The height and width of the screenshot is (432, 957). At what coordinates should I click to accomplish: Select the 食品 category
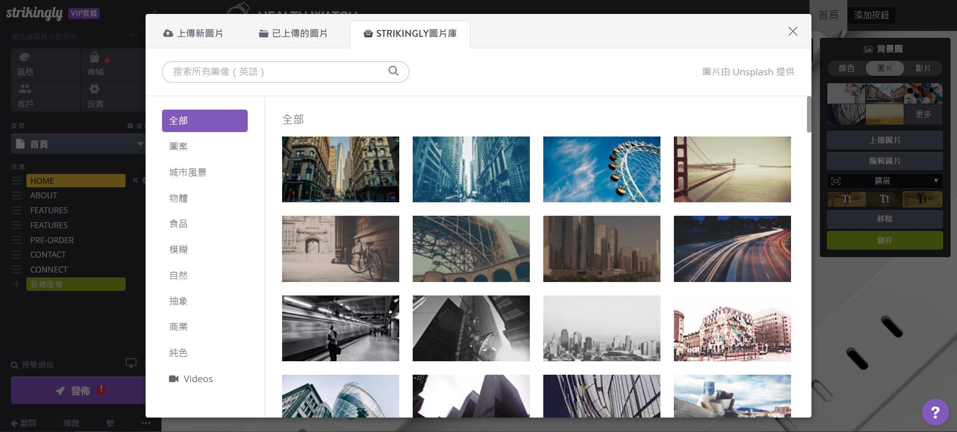tap(178, 224)
